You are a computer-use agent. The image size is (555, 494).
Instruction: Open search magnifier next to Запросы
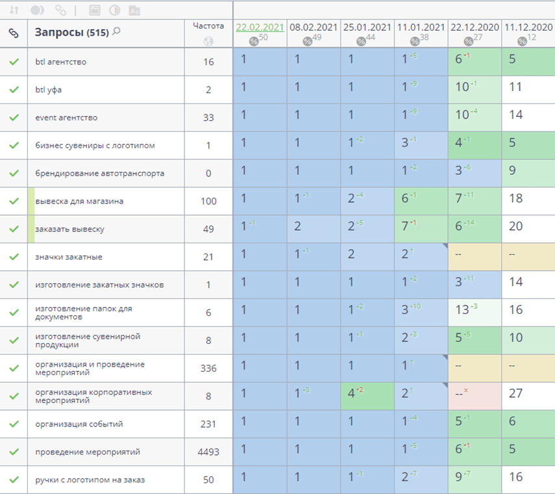coord(116,32)
